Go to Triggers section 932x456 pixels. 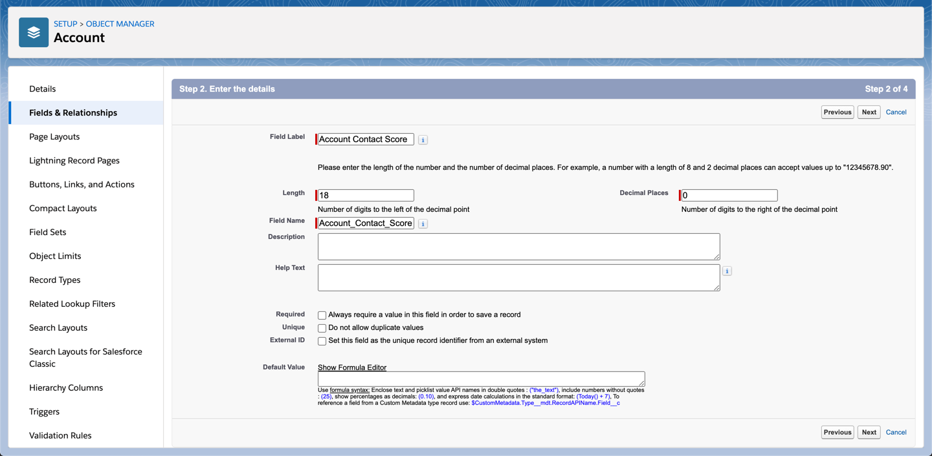(44, 411)
